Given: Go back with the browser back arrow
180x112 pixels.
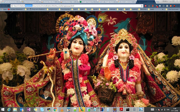Looking at the screenshot, I should click(x=2, y=6).
